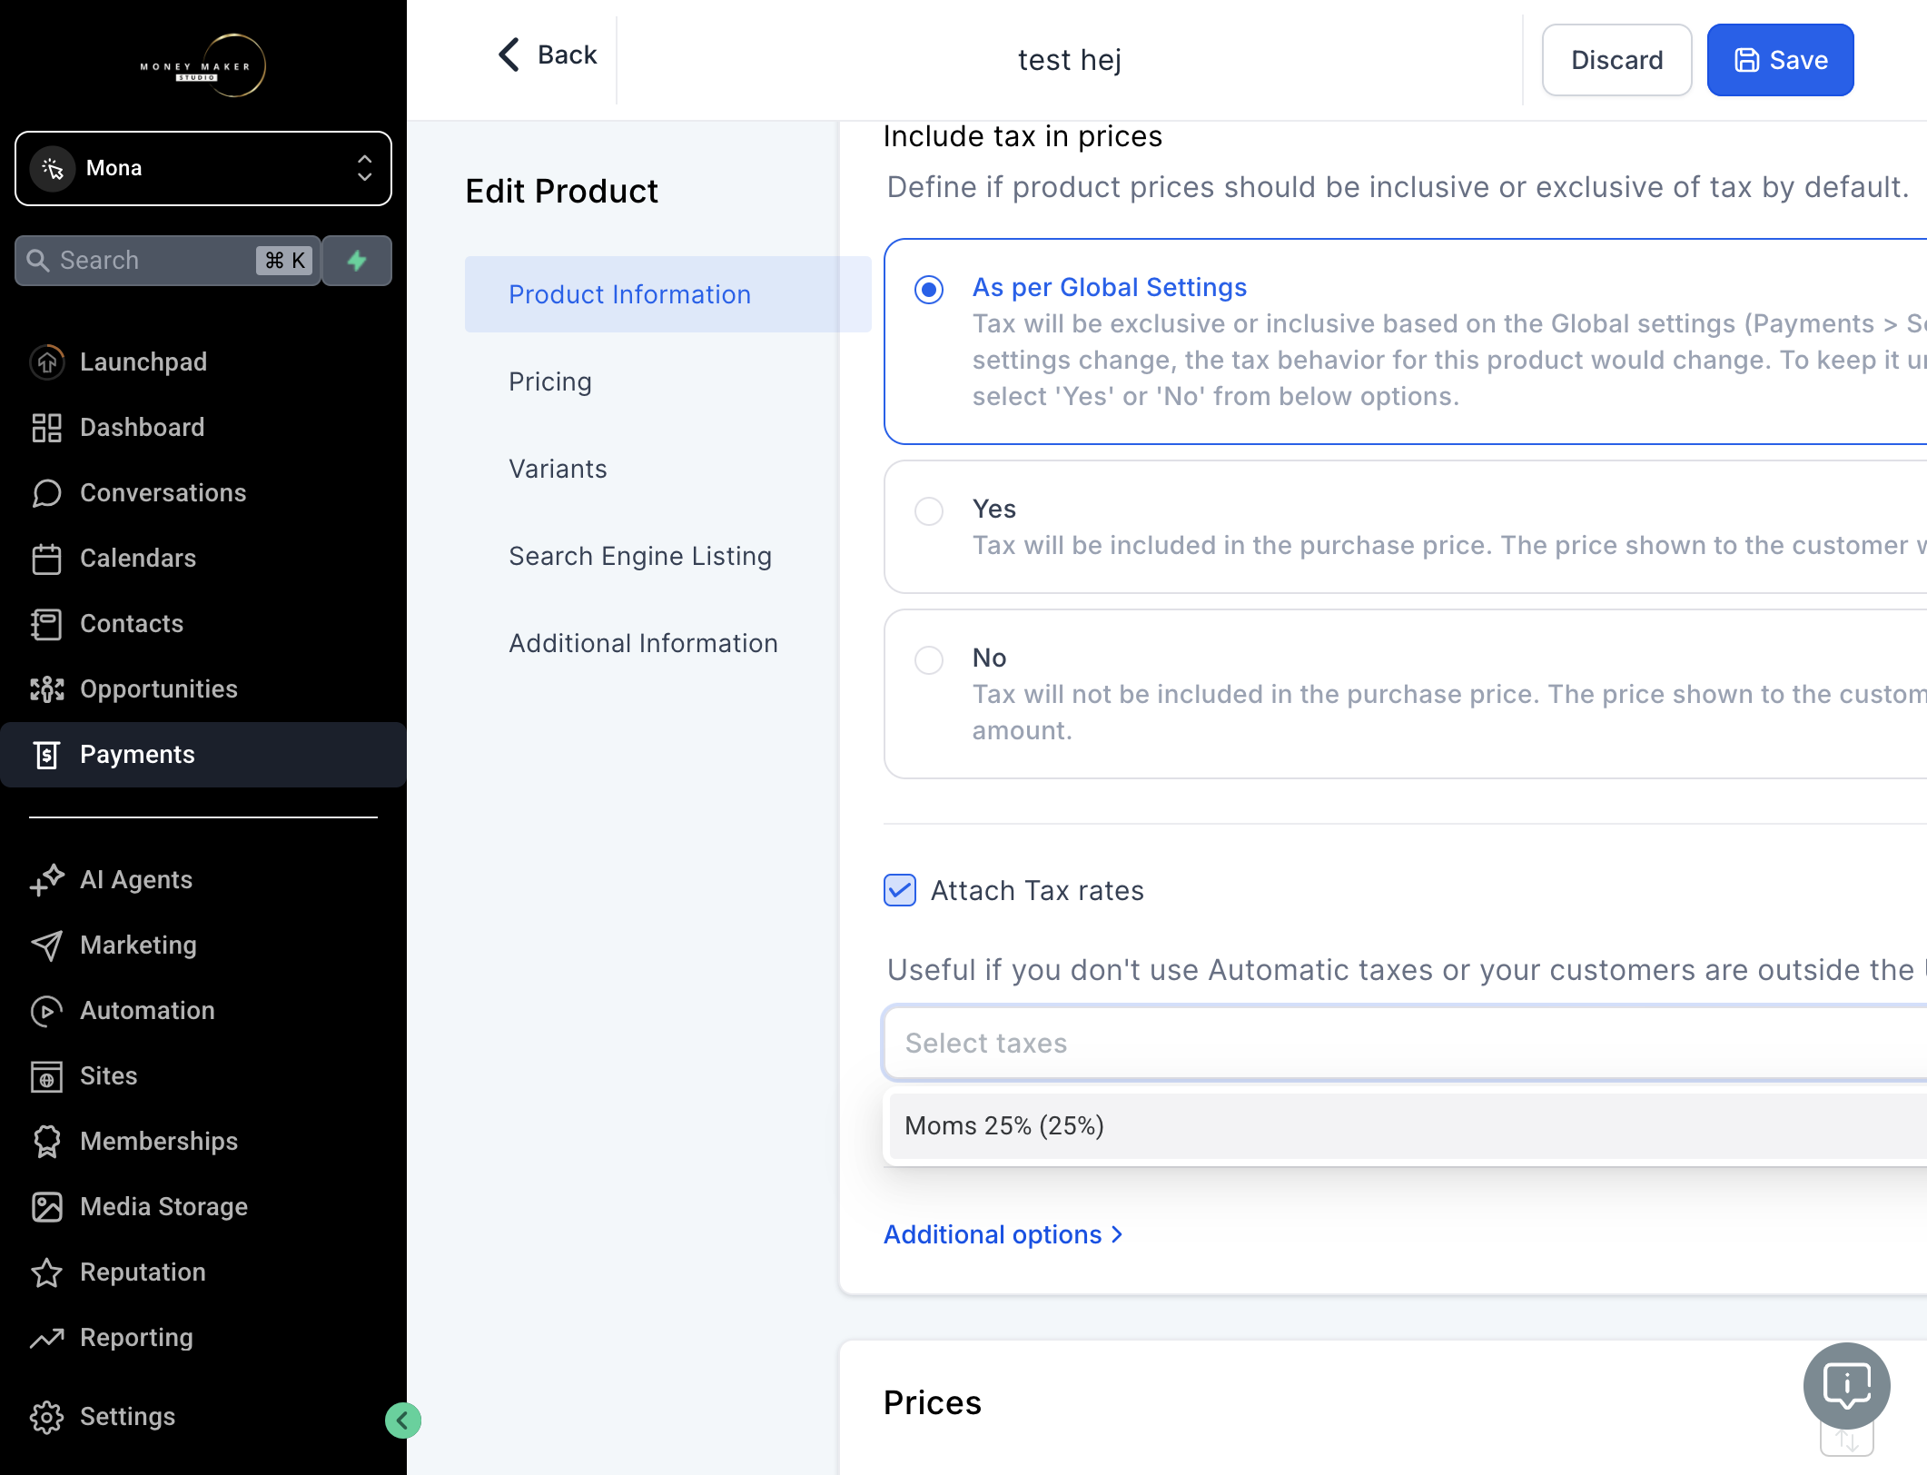Viewport: 1927px width, 1475px height.
Task: Open the Settings gear icon
Action: (47, 1416)
